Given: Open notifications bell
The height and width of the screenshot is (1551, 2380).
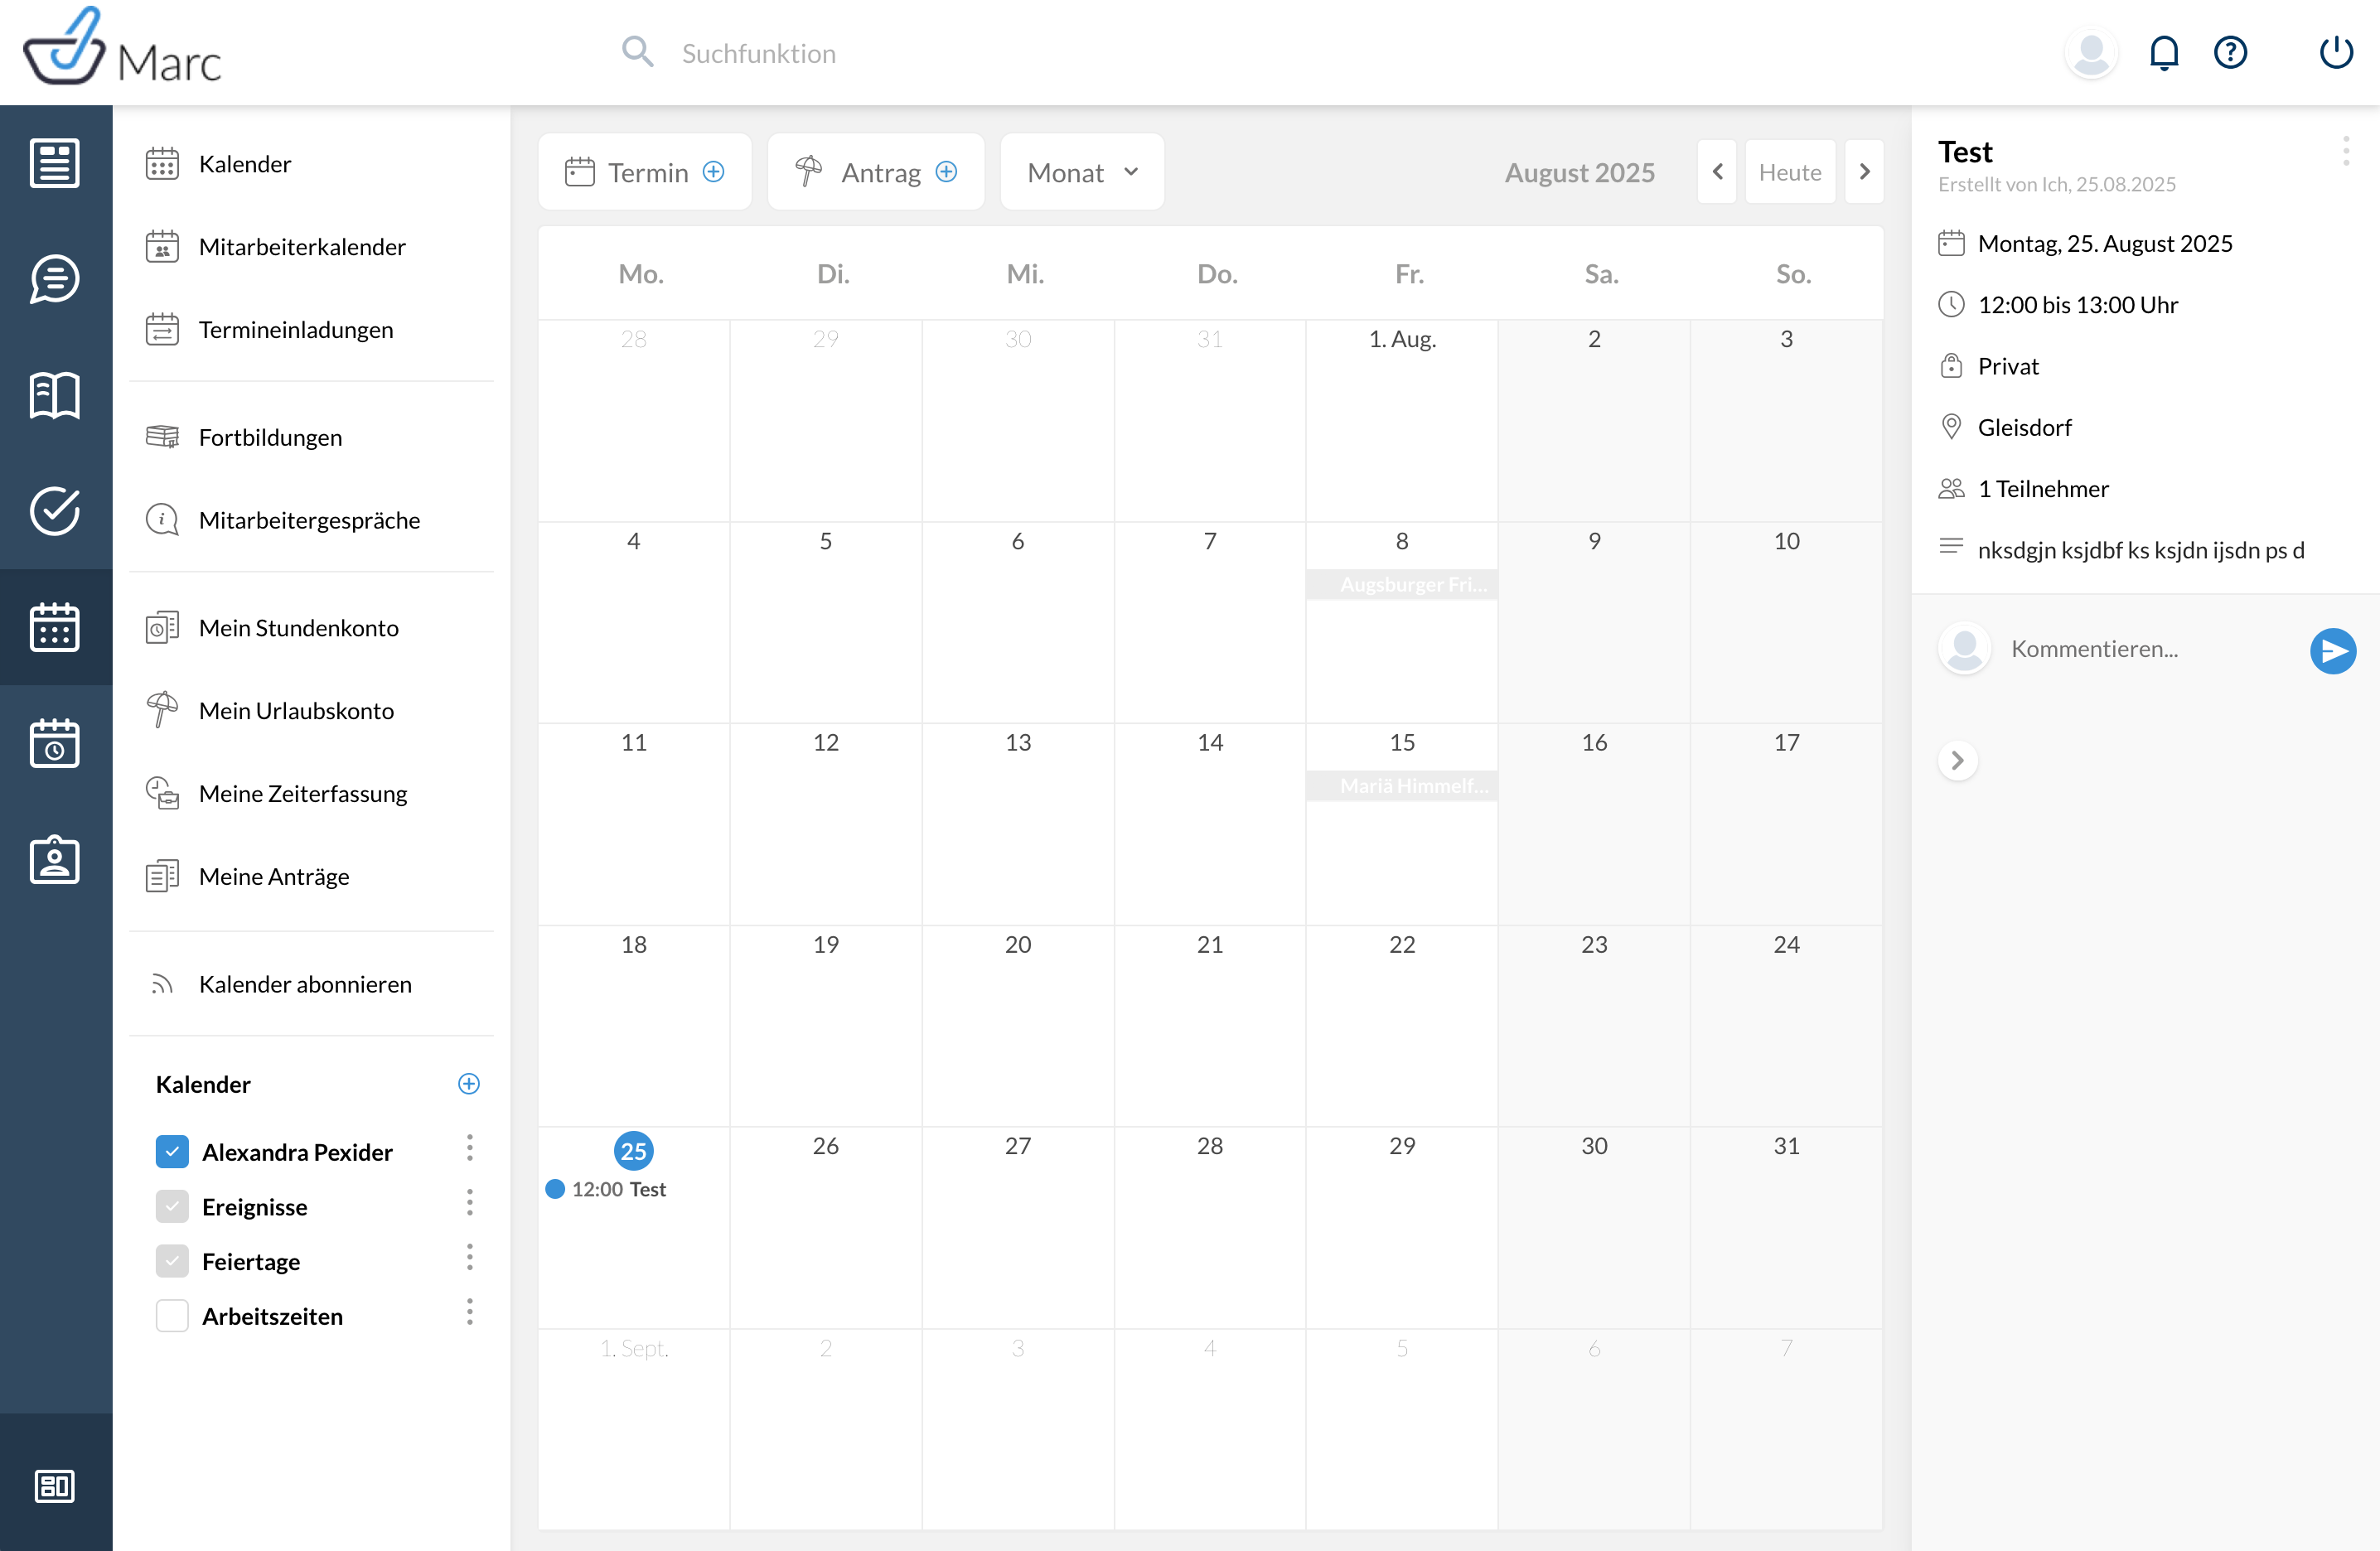Looking at the screenshot, I should [2164, 52].
